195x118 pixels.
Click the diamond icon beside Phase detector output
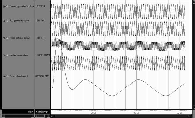pos(7,38)
